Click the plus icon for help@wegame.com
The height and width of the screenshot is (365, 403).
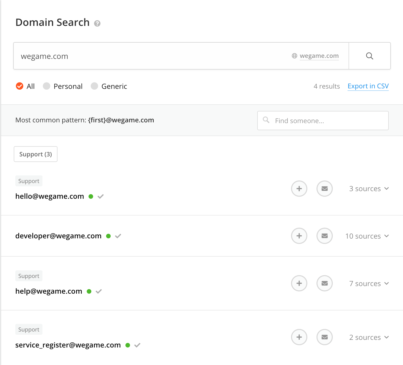point(299,283)
